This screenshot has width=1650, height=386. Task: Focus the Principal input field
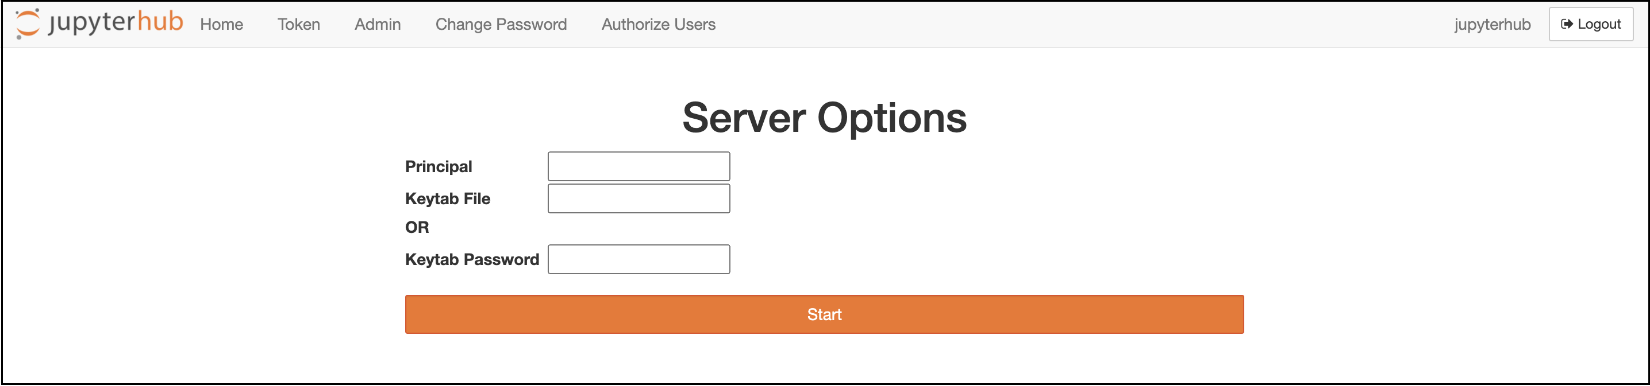click(x=638, y=166)
